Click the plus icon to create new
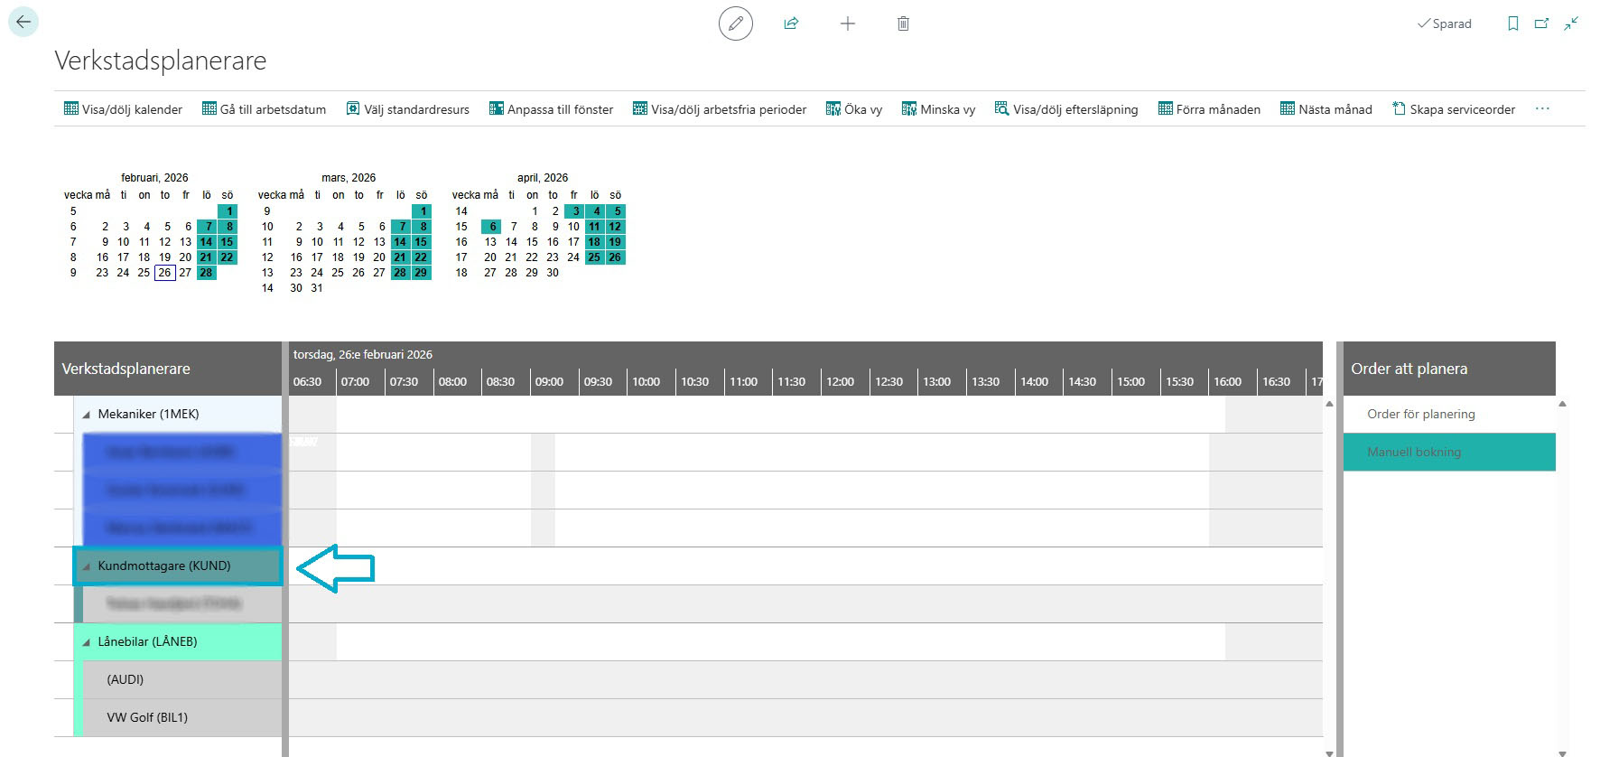 pyautogui.click(x=847, y=23)
